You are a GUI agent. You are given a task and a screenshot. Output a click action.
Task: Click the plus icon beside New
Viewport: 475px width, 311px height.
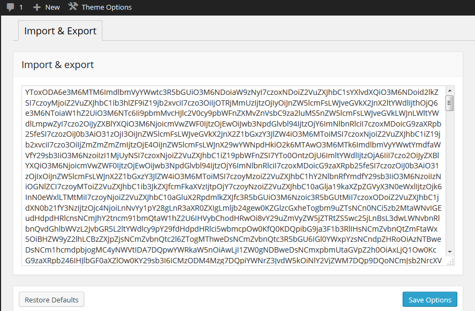pos(36,8)
